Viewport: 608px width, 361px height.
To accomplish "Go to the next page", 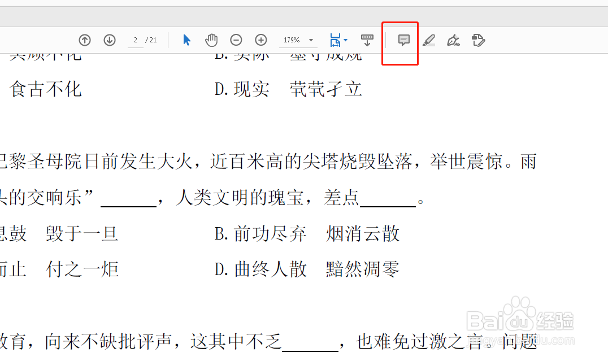I will point(109,40).
